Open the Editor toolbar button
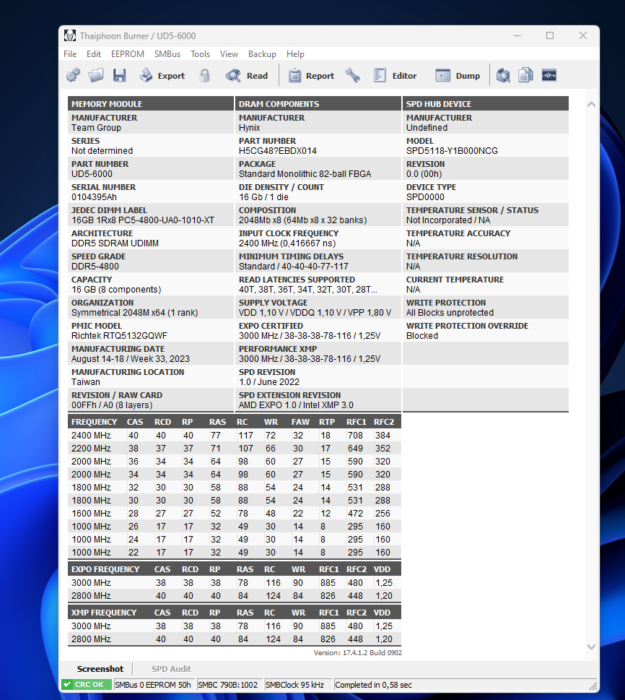The width and height of the screenshot is (625, 700). 395,75
